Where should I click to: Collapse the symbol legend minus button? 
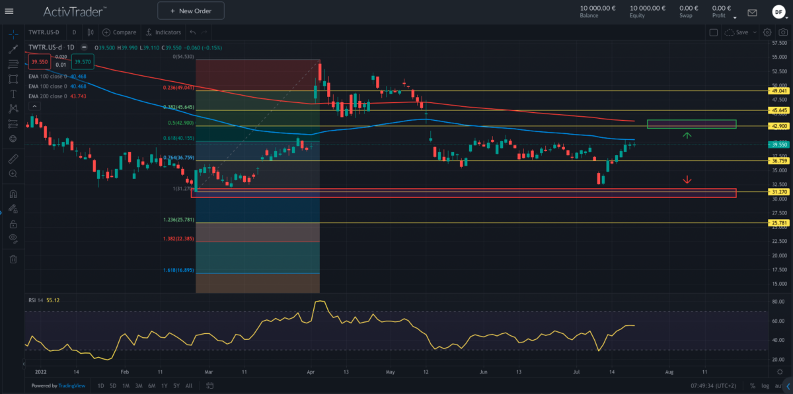pyautogui.click(x=84, y=48)
